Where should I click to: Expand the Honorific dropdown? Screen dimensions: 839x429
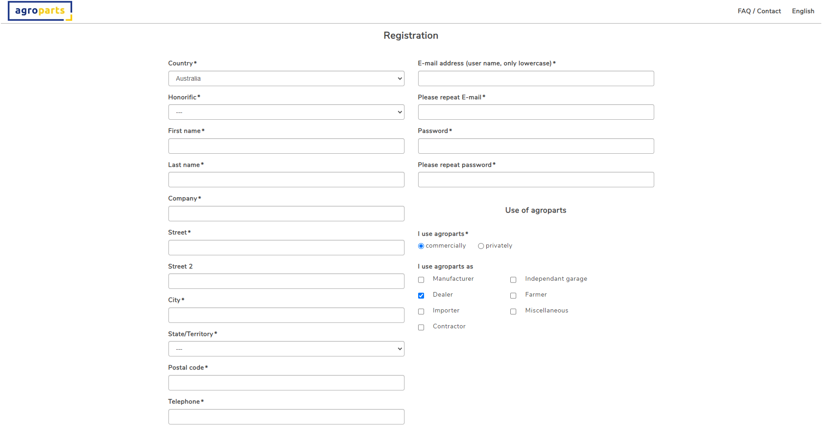tap(286, 112)
